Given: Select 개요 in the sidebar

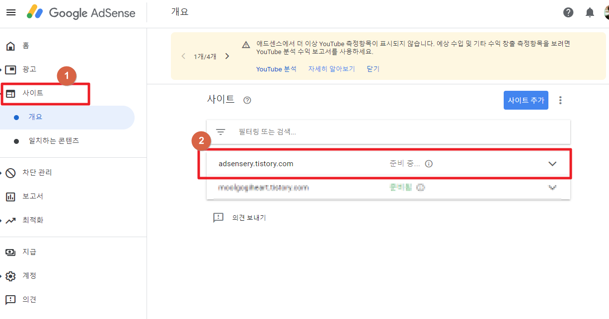Looking at the screenshot, I should (67, 118).
